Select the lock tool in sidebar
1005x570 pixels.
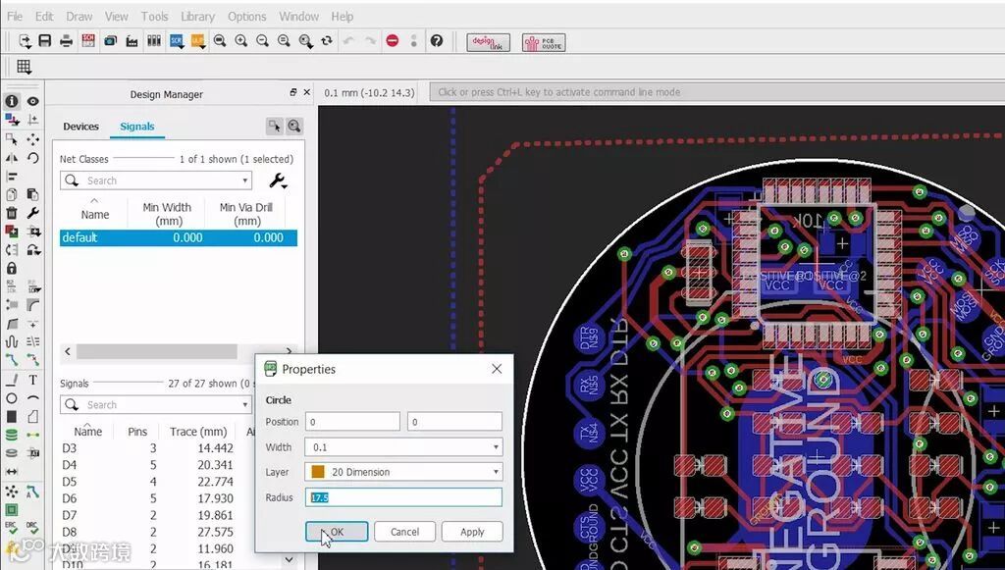[x=12, y=268]
